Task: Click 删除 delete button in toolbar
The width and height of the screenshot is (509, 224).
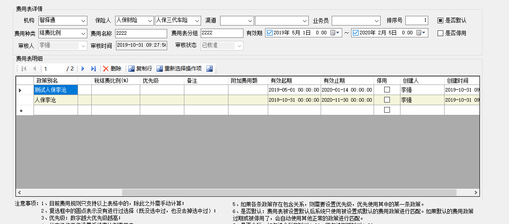Action: (x=112, y=69)
